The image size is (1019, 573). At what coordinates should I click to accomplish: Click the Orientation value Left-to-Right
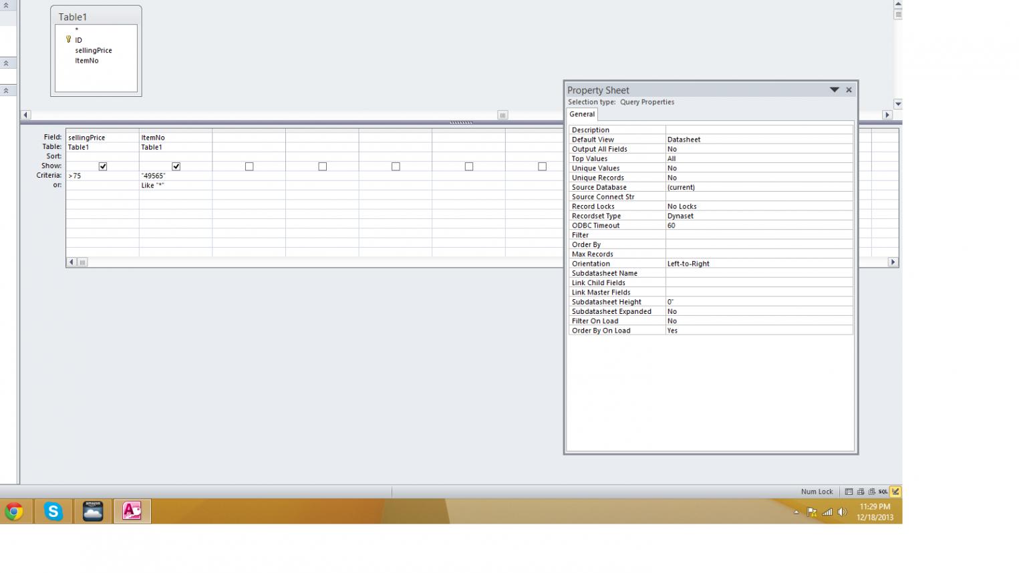click(x=759, y=264)
